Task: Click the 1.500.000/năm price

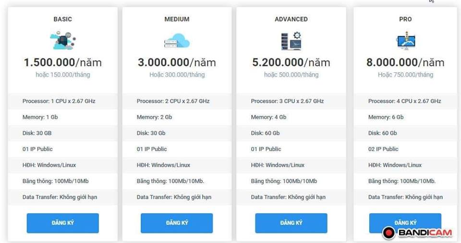Action: click(63, 62)
